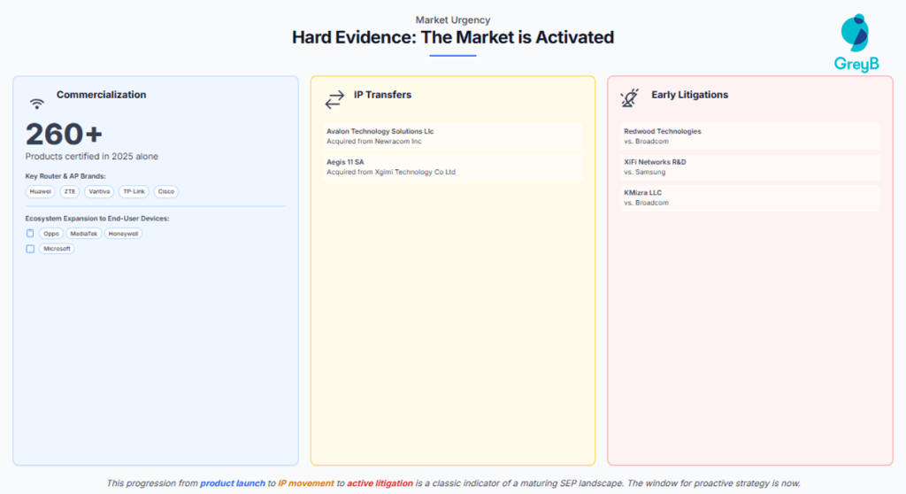Click the square icon beside Microsoft
Image resolution: width=906 pixels, height=494 pixels.
click(30, 249)
